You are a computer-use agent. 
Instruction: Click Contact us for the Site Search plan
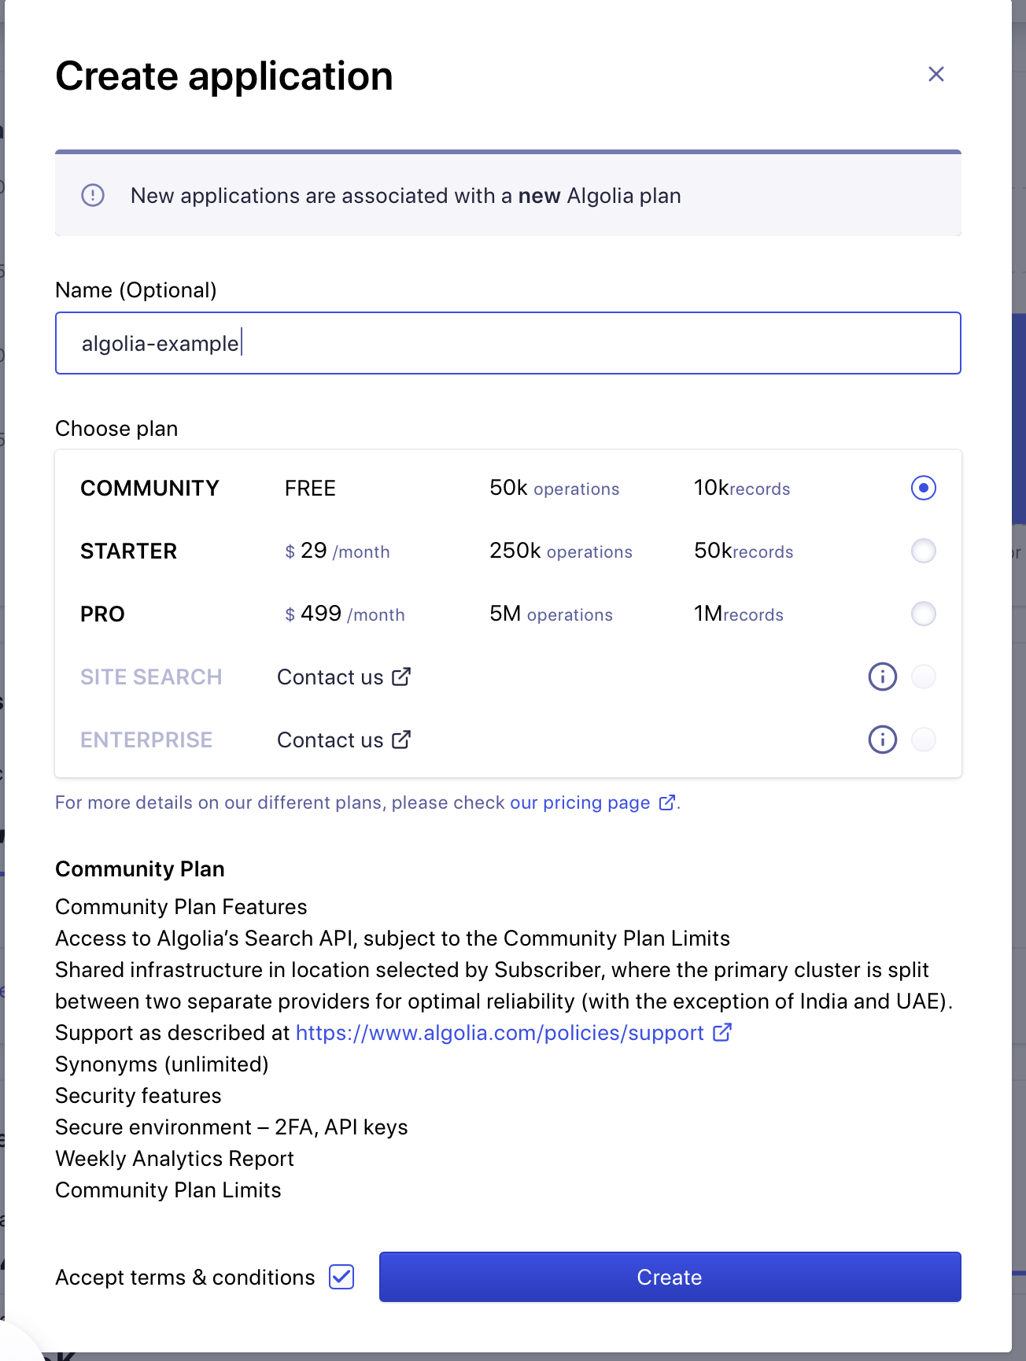330,677
